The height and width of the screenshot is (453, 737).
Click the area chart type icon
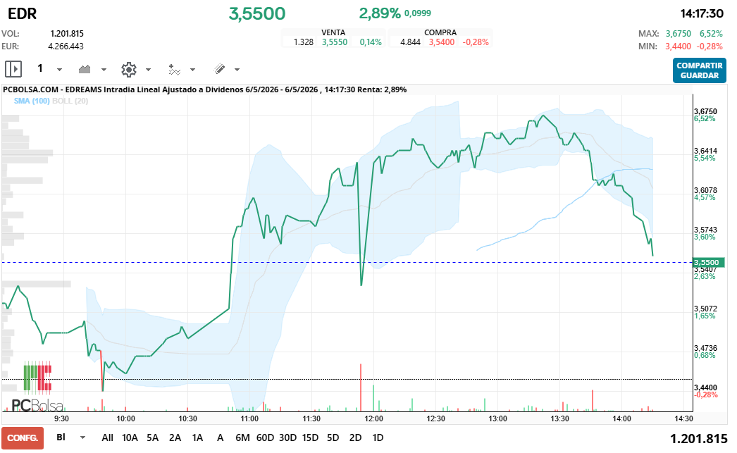point(85,70)
